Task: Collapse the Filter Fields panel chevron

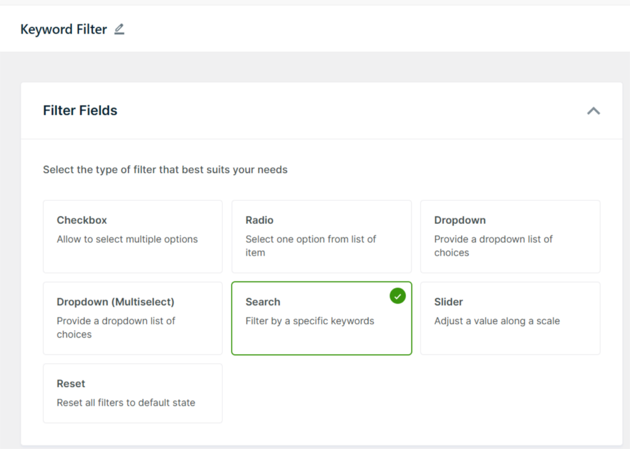Action: point(593,111)
